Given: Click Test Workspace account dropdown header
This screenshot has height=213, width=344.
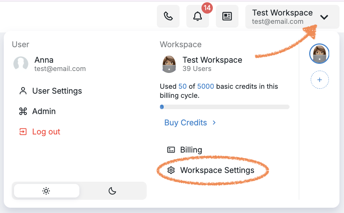Looking at the screenshot, I should tap(292, 17).
